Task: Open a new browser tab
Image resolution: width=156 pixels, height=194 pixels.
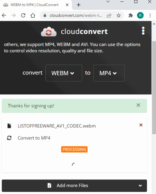Action: [x=79, y=5]
